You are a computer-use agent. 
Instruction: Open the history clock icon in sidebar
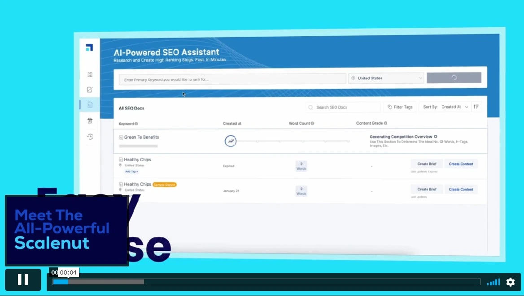tap(90, 137)
